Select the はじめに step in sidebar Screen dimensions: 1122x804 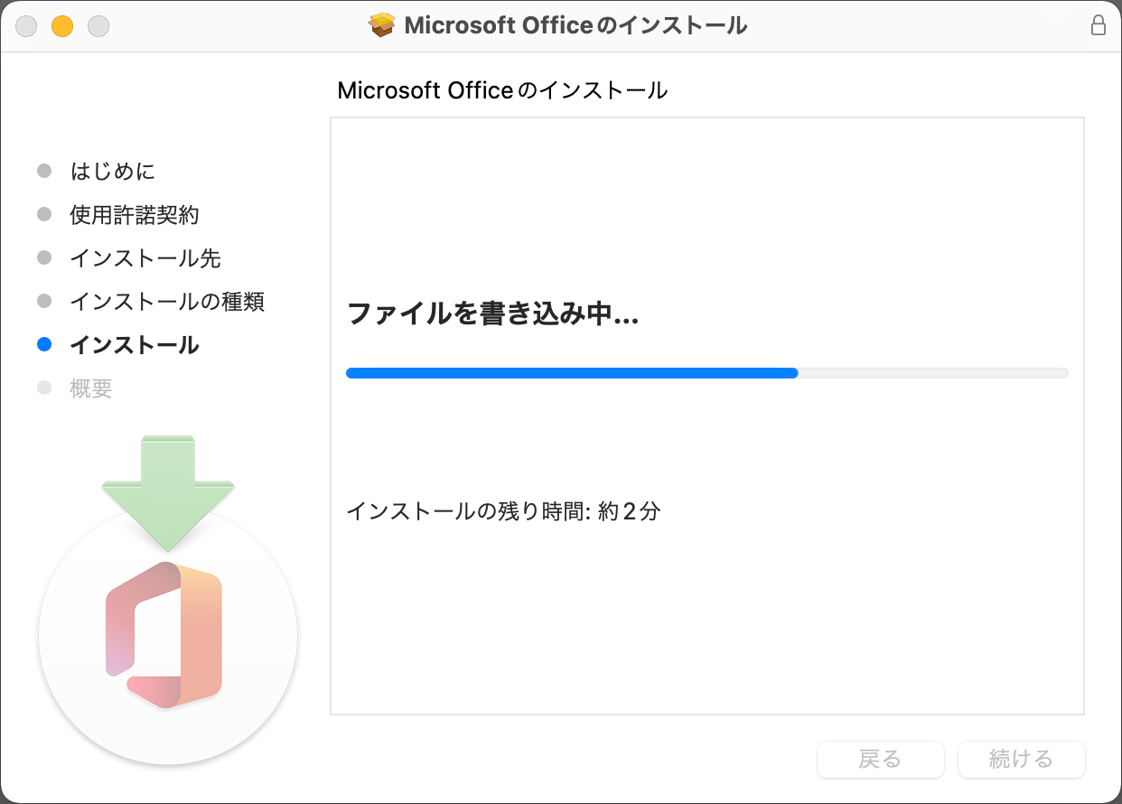110,171
